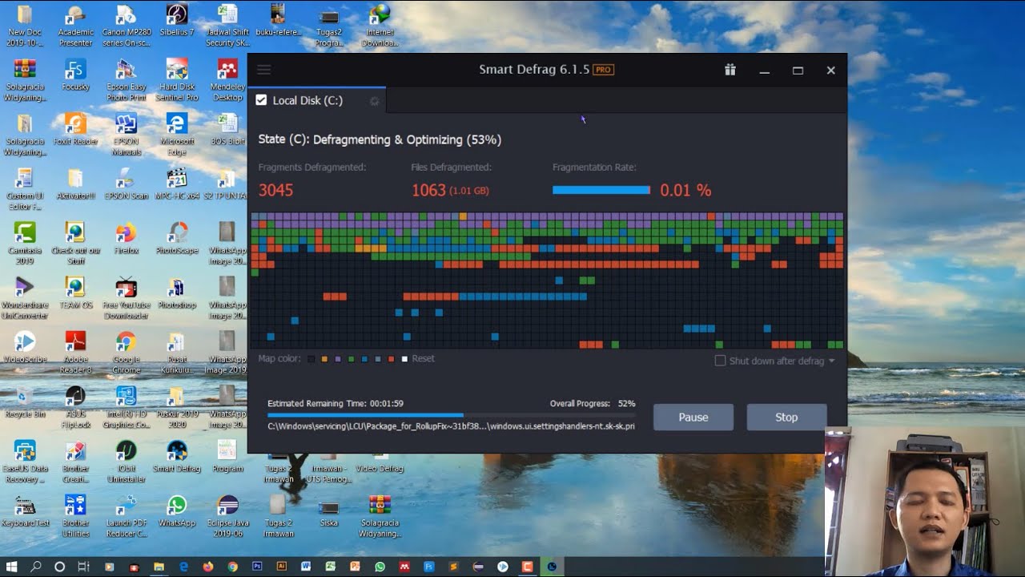Open the EPSON Scan desktop shortcut
This screenshot has height=577, width=1025.
point(126,184)
